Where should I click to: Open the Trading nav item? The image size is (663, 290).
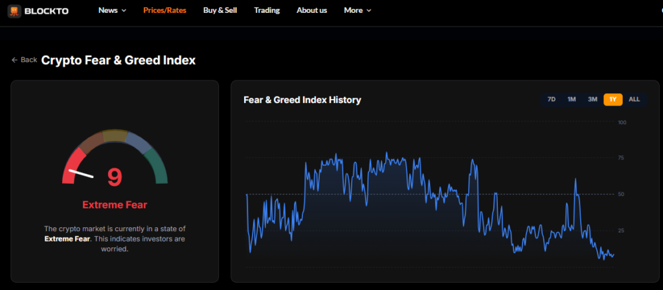(x=267, y=10)
